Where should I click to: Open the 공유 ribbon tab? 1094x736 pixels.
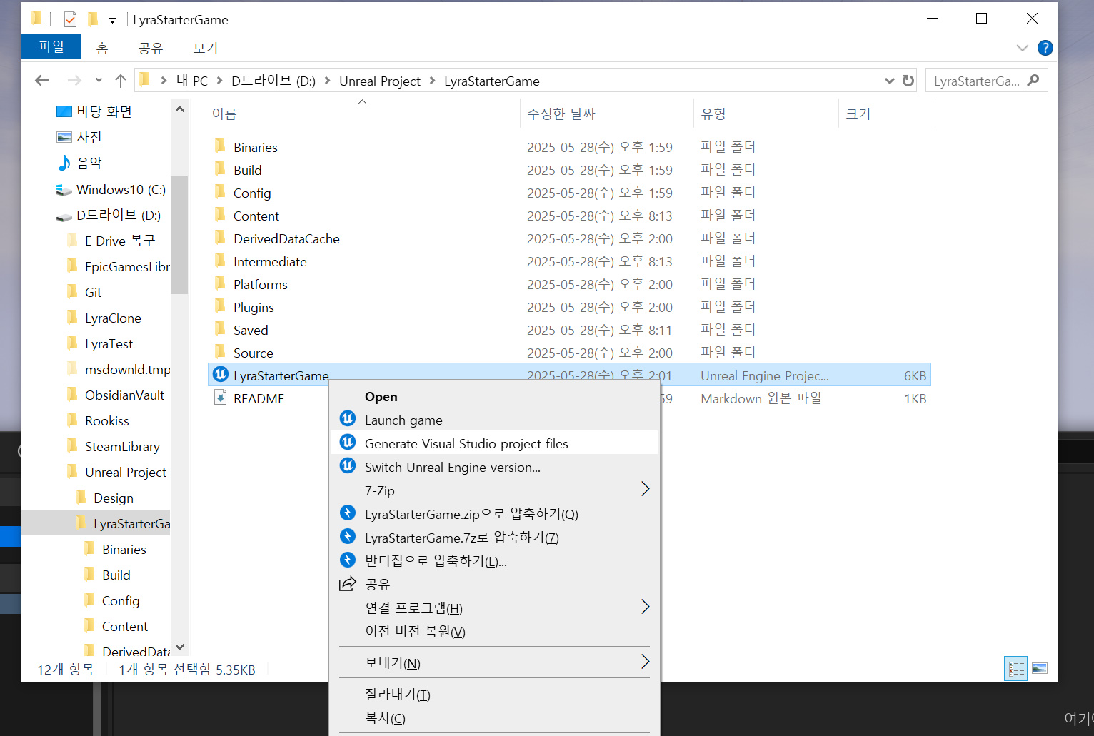[x=150, y=48]
